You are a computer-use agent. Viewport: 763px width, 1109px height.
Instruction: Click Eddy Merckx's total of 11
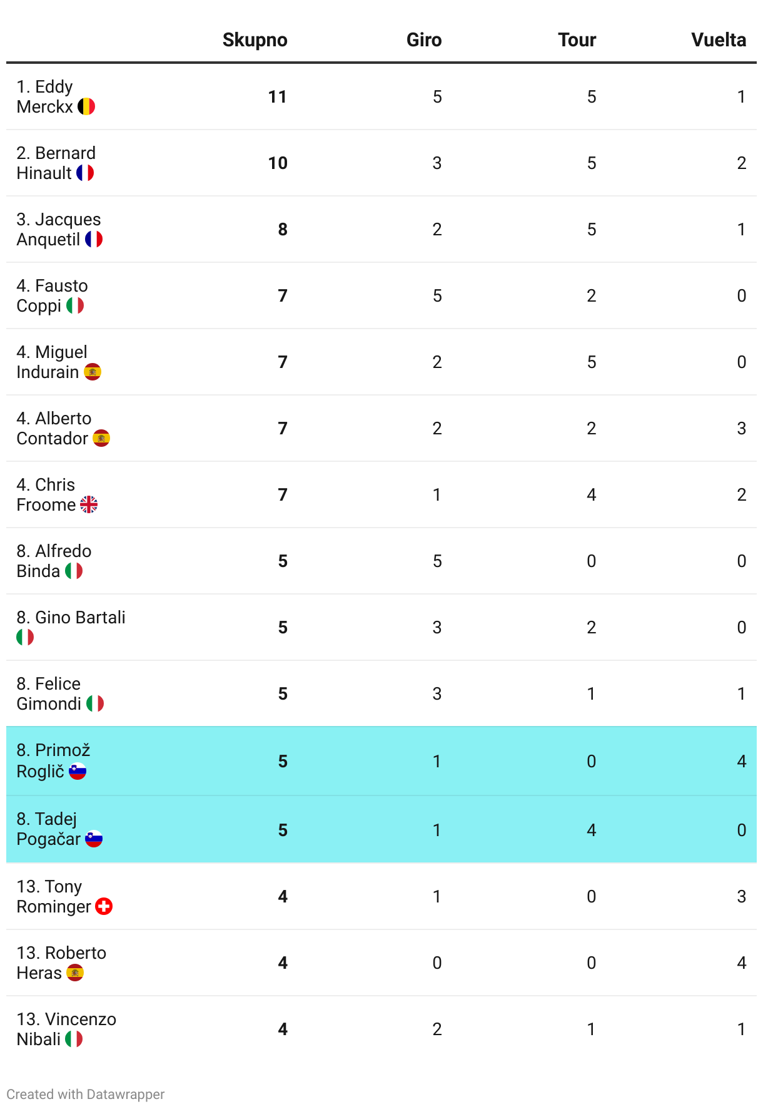coord(278,97)
